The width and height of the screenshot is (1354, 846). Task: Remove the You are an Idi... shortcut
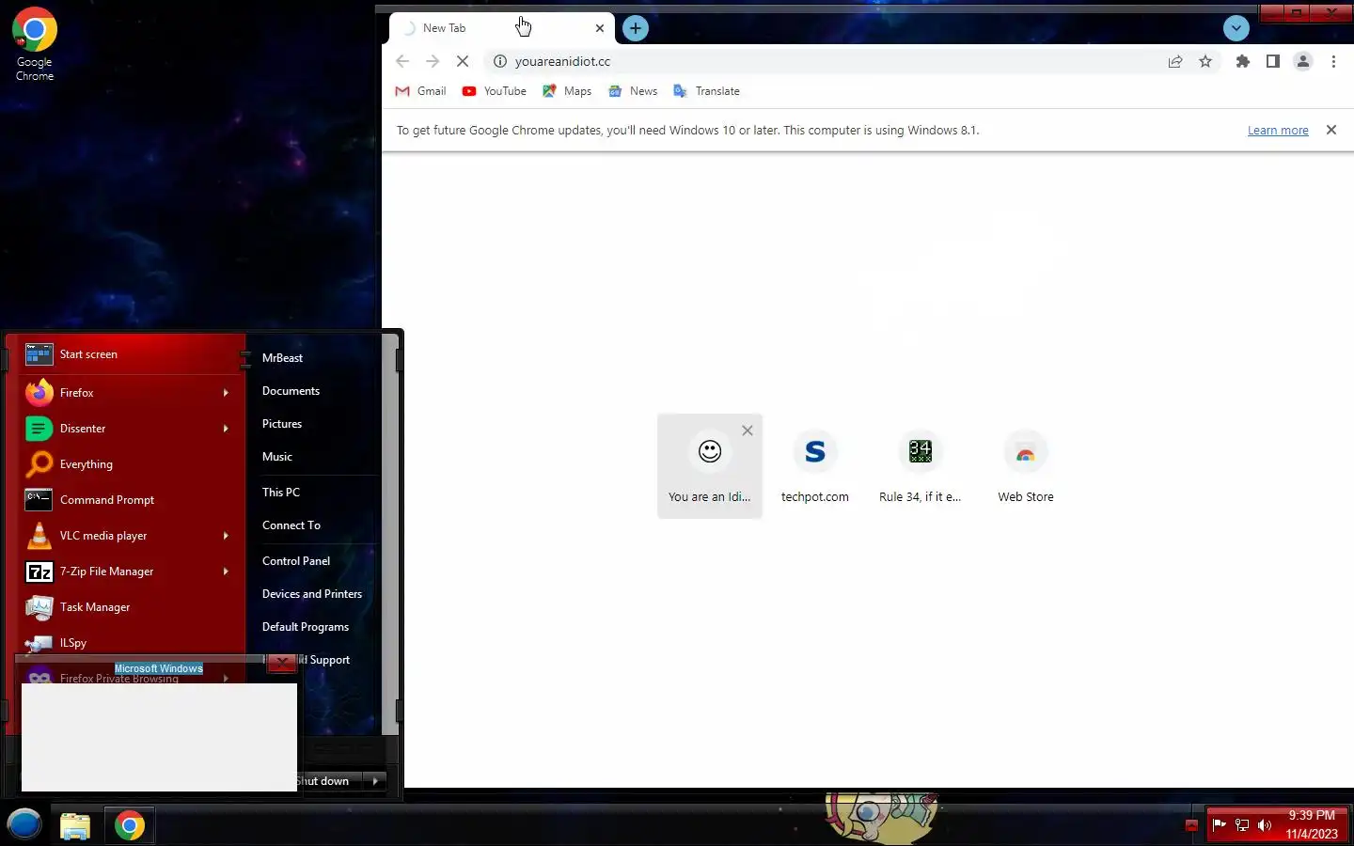[748, 431]
